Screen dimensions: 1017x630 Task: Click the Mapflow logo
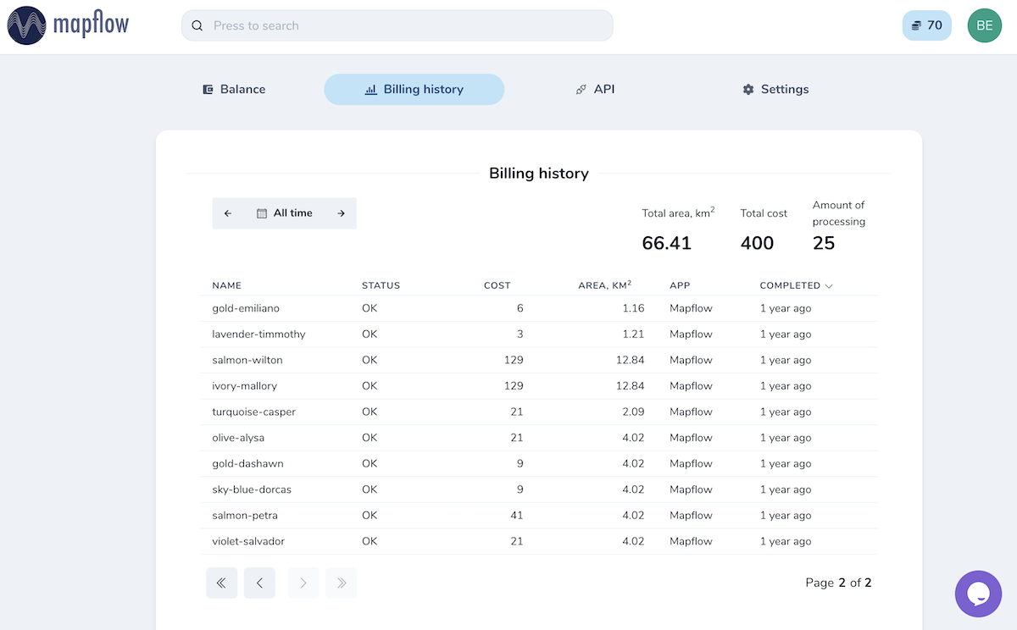coord(68,25)
